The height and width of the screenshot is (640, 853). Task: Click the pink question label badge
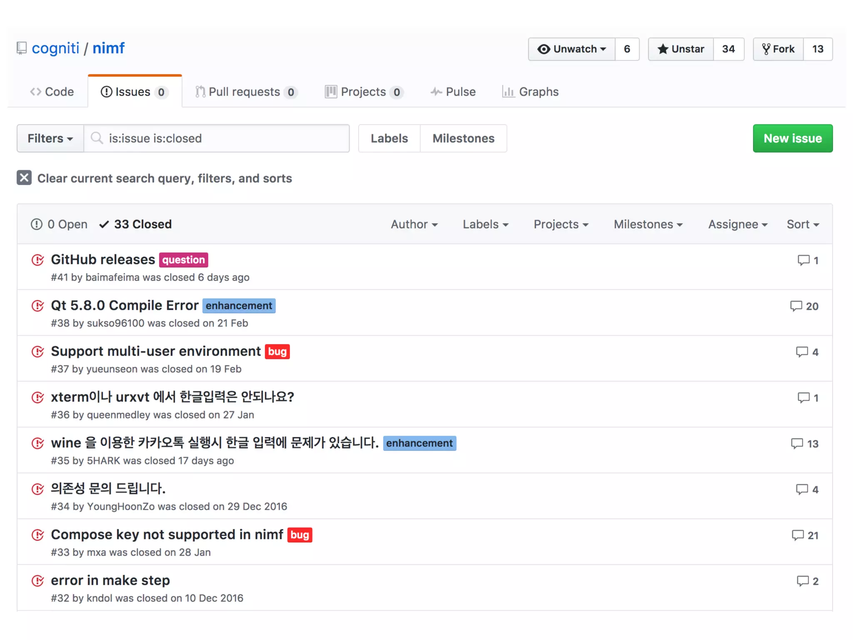point(183,260)
